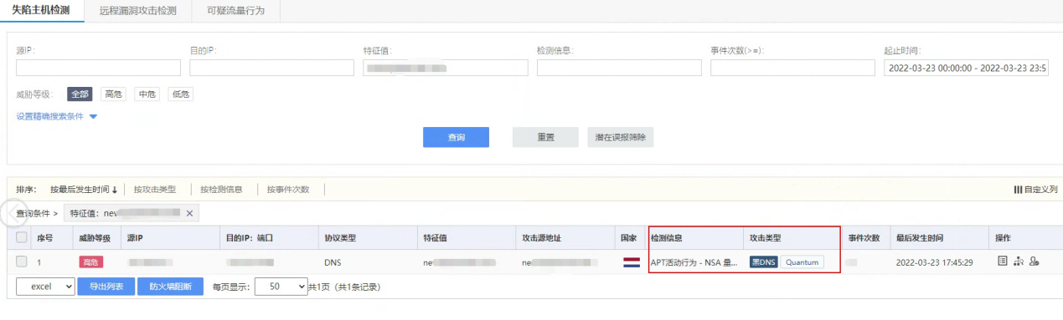The width and height of the screenshot is (1063, 320).
Task: Click the 高危 threat badge in row 1
Action: [x=91, y=262]
